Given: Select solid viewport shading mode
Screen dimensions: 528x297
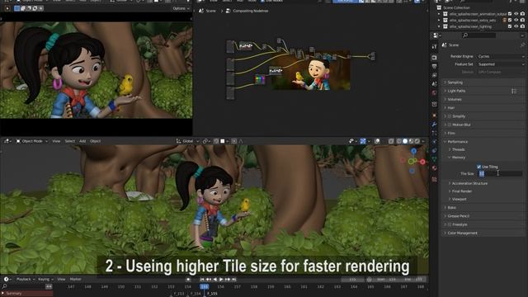Looking at the screenshot, I should (405, 141).
